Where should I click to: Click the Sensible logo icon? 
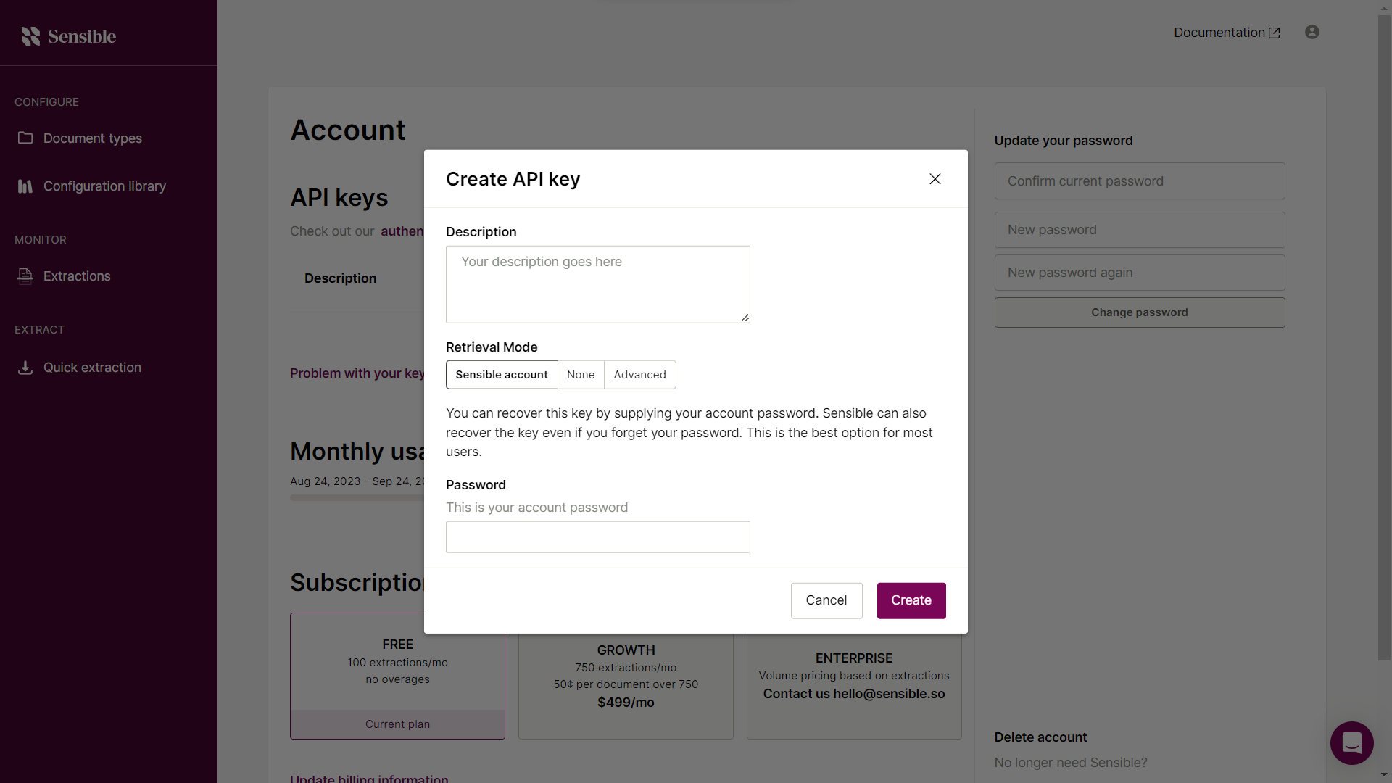30,36
